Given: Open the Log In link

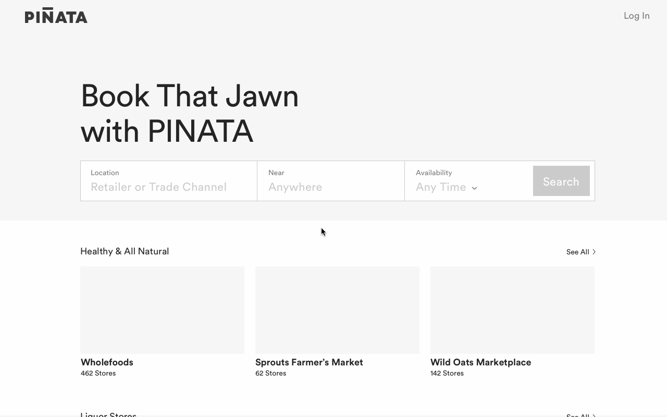Looking at the screenshot, I should (x=636, y=16).
